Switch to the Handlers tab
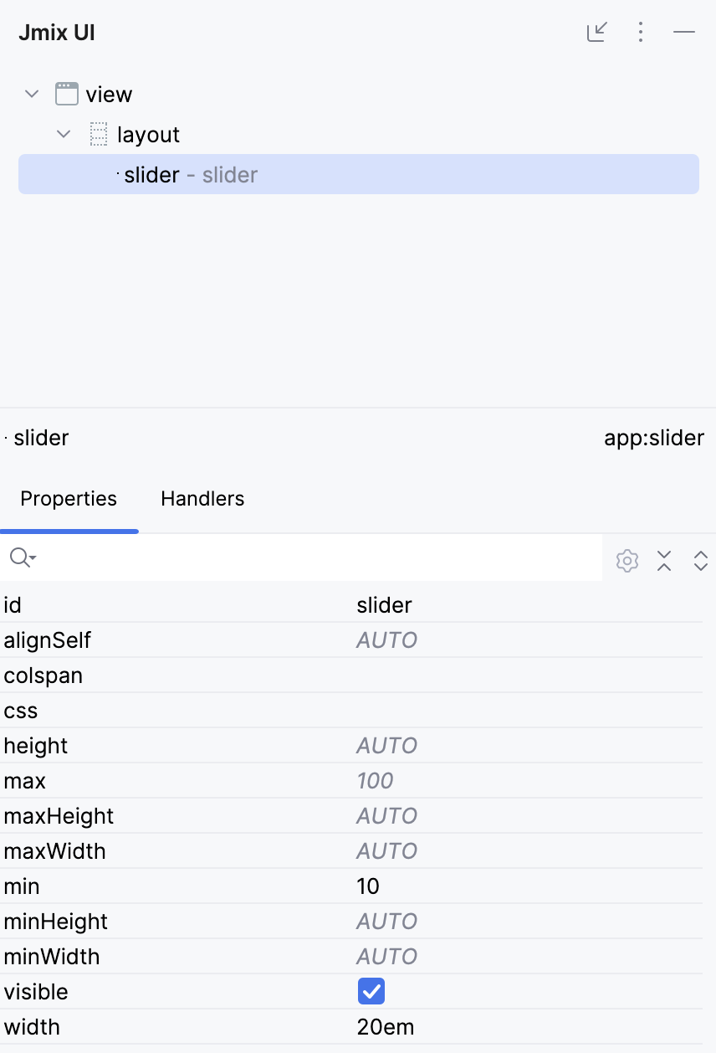Screen dimensions: 716x1053 point(202,499)
